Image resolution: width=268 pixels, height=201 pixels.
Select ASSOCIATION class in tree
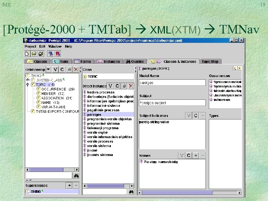pyautogui.click(x=54, y=98)
